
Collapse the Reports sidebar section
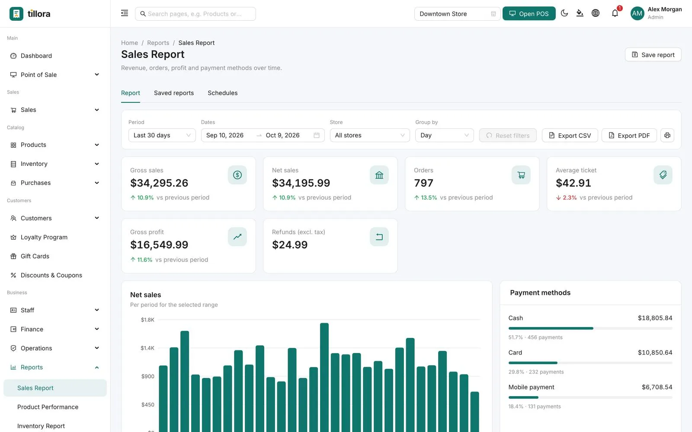[x=55, y=367]
